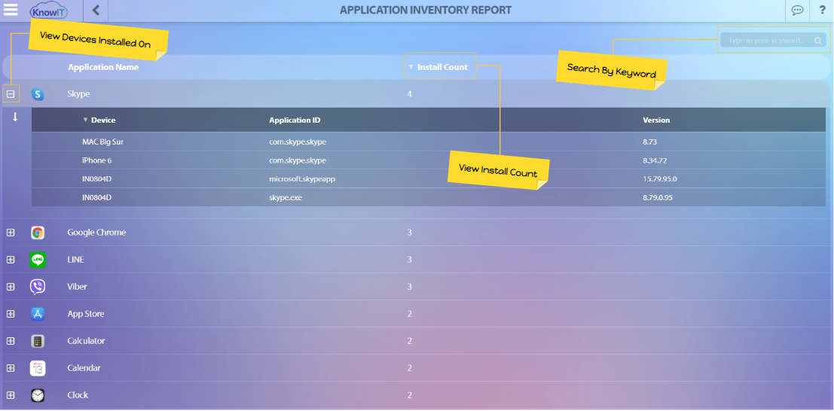Image resolution: width=834 pixels, height=411 pixels.
Task: Click the Skype app icon
Action: click(37, 94)
